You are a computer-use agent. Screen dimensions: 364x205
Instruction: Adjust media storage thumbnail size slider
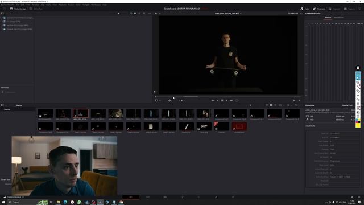click(x=119, y=13)
